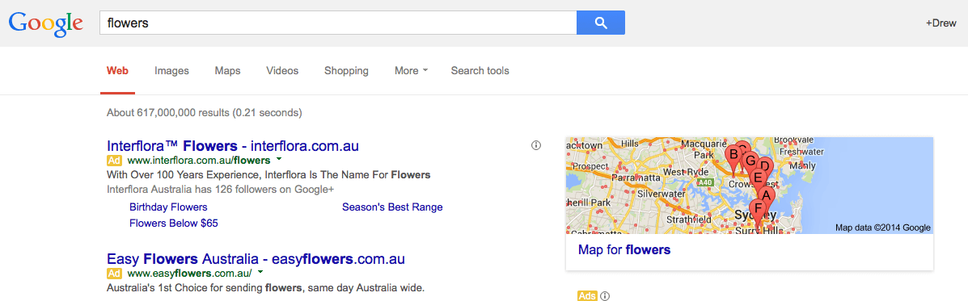Screen dimensions: 968x301
Task: Expand the More search category dropdown
Action: [x=411, y=71]
